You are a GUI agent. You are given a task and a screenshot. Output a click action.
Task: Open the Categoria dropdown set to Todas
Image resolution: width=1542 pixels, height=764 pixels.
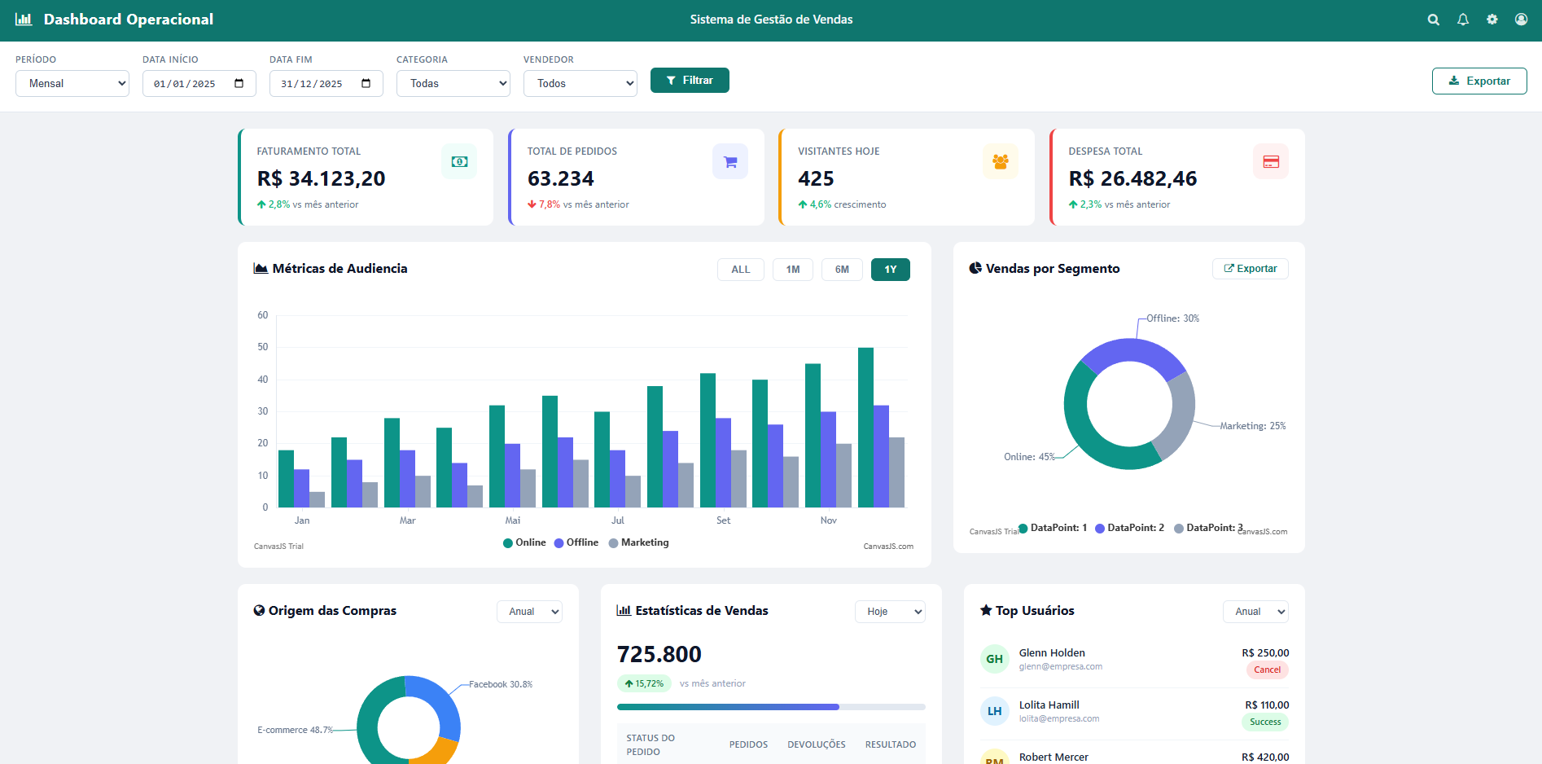tap(453, 83)
